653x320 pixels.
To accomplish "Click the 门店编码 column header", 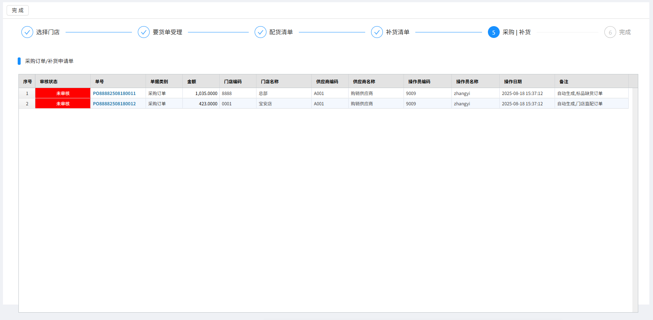I will point(238,81).
